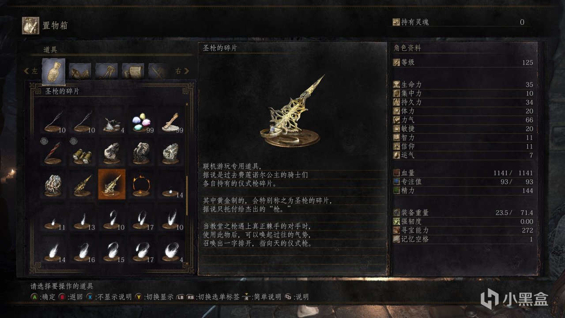The width and height of the screenshot is (565, 318).
Task: Click the left 左 tab arrow
Action: click(31, 71)
